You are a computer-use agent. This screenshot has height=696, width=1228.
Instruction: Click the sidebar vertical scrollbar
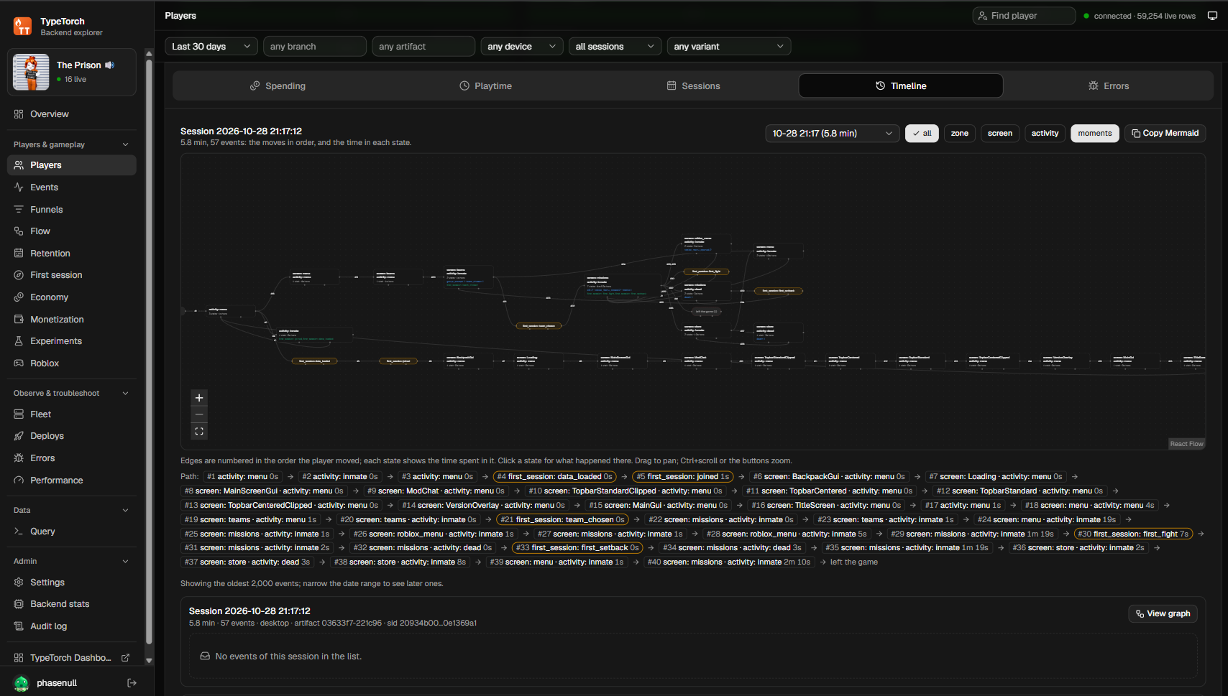(149, 352)
